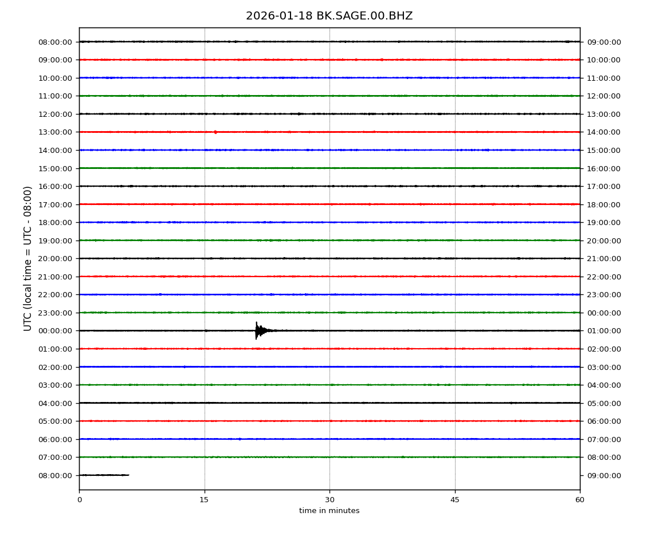Click the red spike on the 13:00:00 trace

(x=215, y=132)
